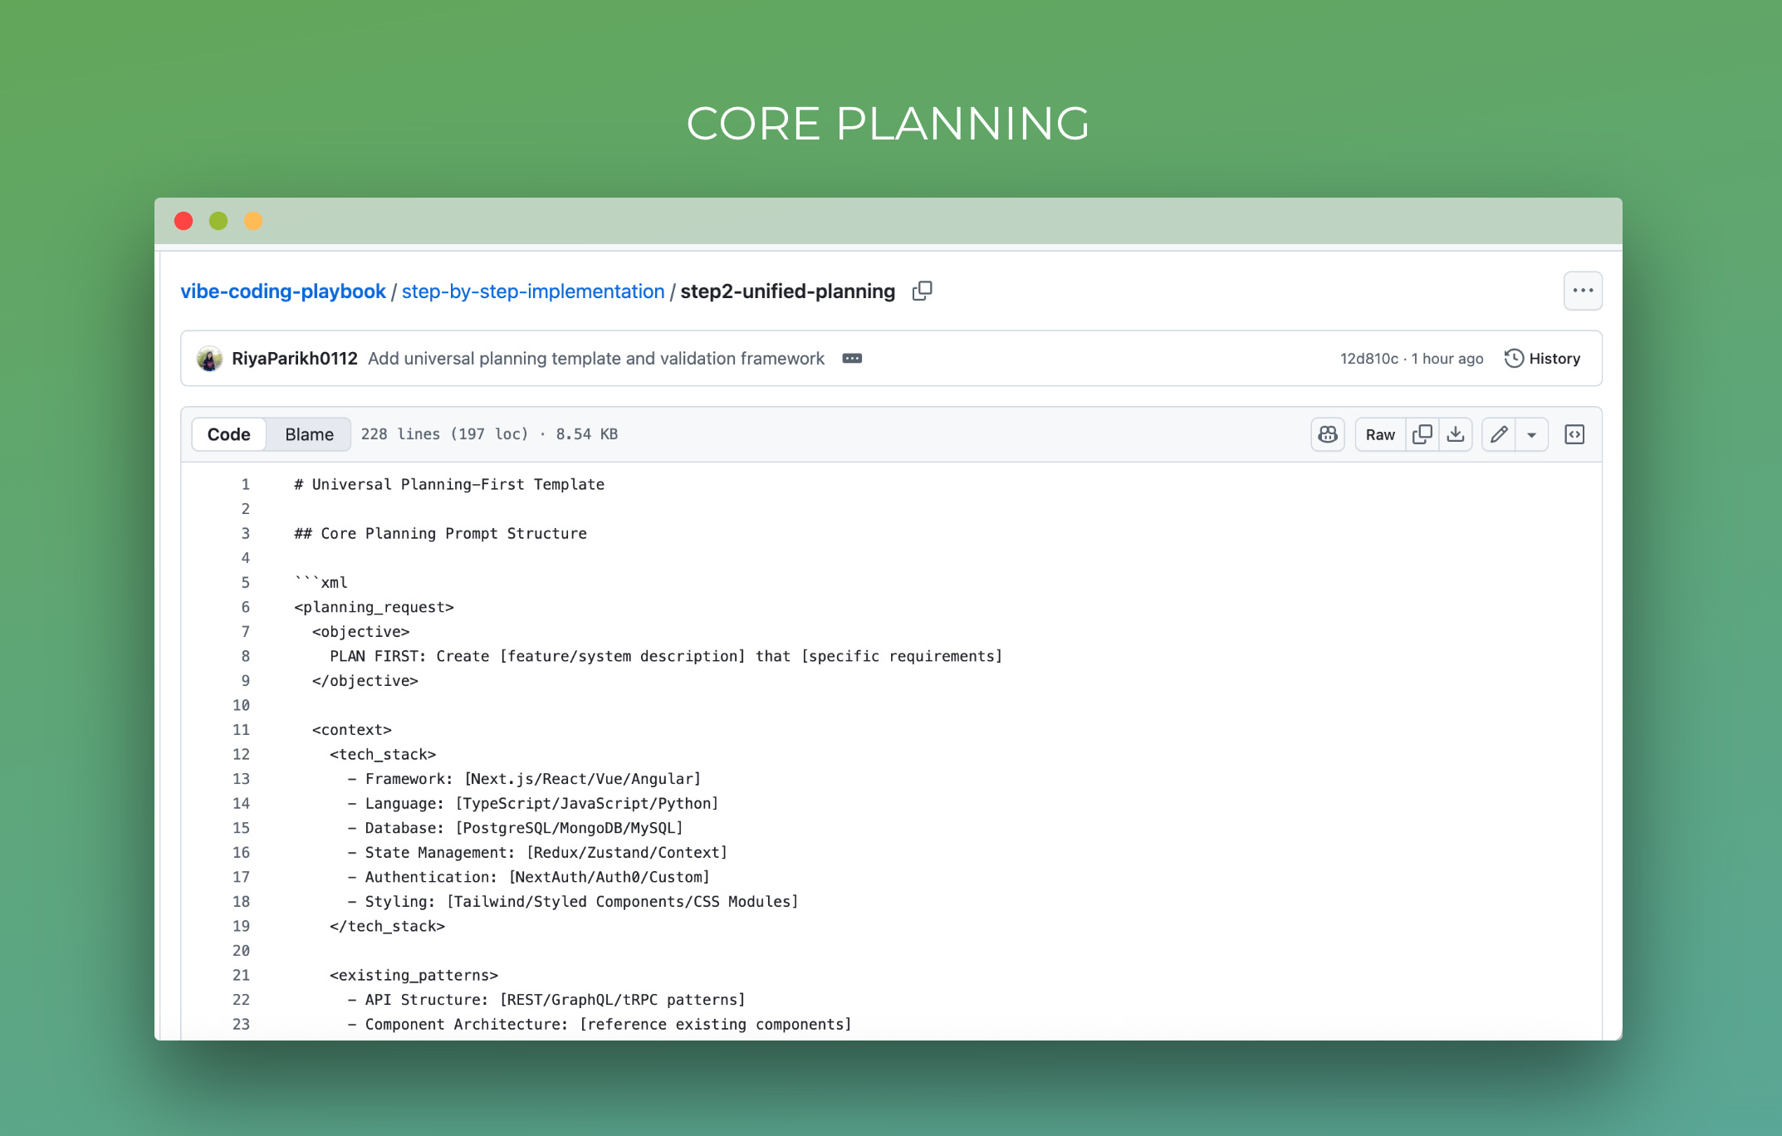
Task: Switch to Code view tab
Action: tap(228, 434)
